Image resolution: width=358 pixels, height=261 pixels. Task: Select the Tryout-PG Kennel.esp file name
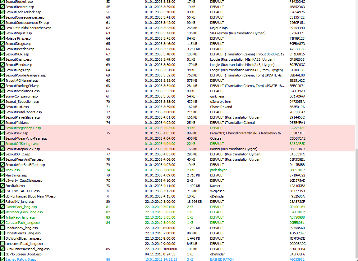coord(21,80)
